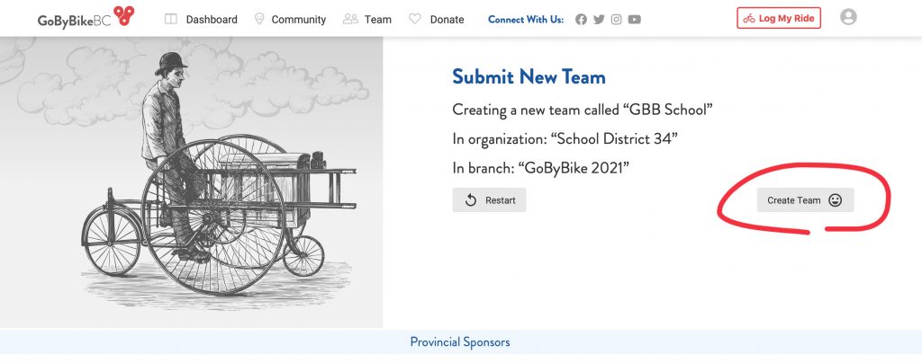Click the GoByBikeBC logo
This screenshot has height=363, width=922.
(86, 17)
